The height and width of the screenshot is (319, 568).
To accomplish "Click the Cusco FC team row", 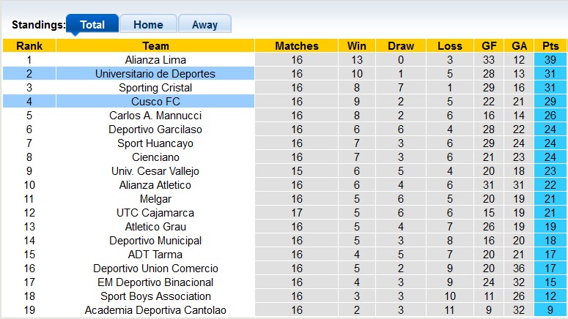I will (155, 102).
